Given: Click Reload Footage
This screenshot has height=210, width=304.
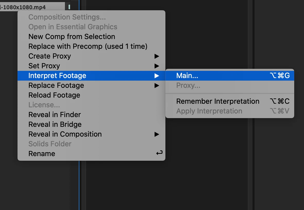Looking at the screenshot, I should 54,95.
